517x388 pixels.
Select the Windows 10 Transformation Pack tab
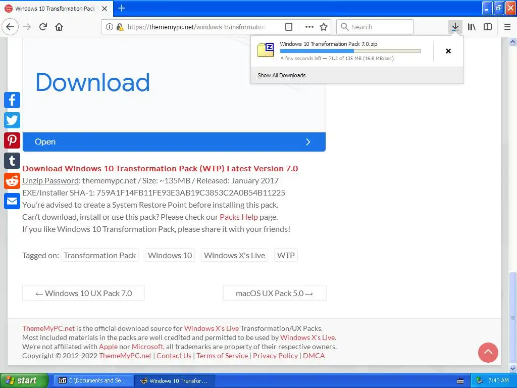coord(56,9)
